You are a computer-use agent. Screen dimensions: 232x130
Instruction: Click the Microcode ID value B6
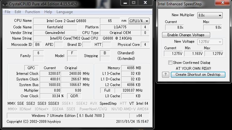37,45
